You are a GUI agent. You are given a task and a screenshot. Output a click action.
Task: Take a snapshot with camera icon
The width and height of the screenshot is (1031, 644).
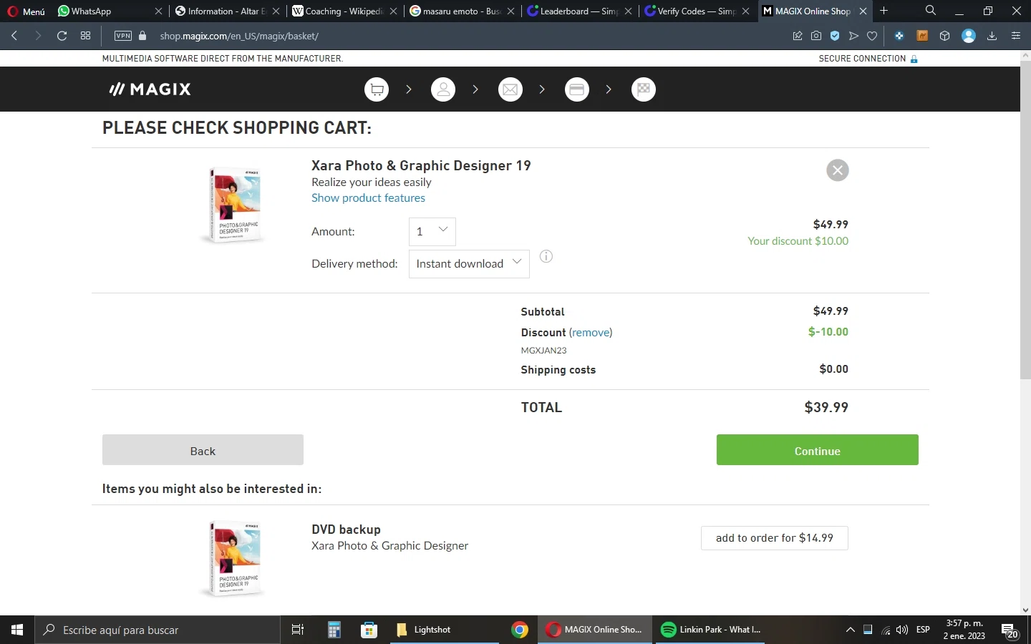(816, 36)
